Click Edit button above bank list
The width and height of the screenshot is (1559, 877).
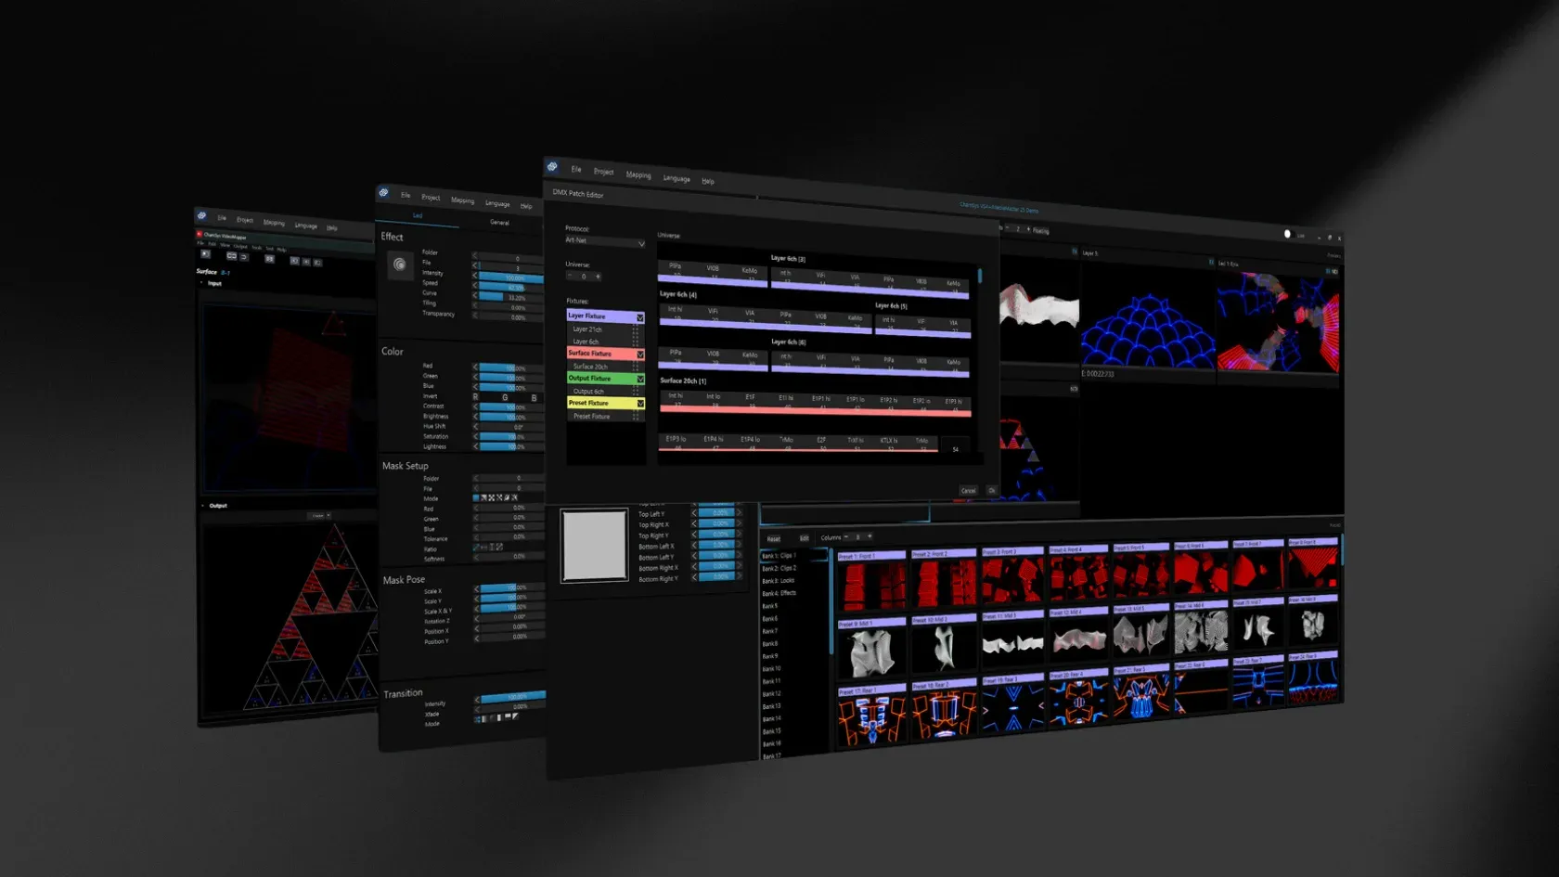(804, 537)
